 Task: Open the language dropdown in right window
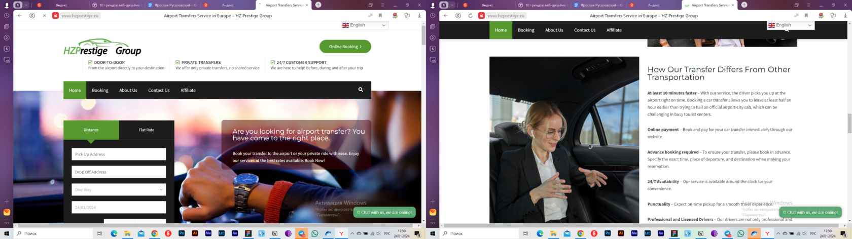click(790, 25)
